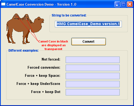This screenshot has height=106, width=134.
Task: Click the Force + keep UnderScore result box
Action: pyautogui.click(x=93, y=84)
